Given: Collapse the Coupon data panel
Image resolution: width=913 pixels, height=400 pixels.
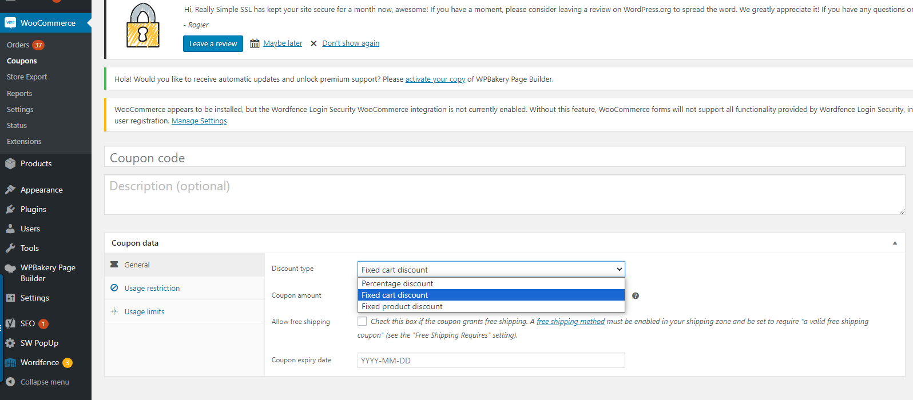Looking at the screenshot, I should tap(895, 243).
